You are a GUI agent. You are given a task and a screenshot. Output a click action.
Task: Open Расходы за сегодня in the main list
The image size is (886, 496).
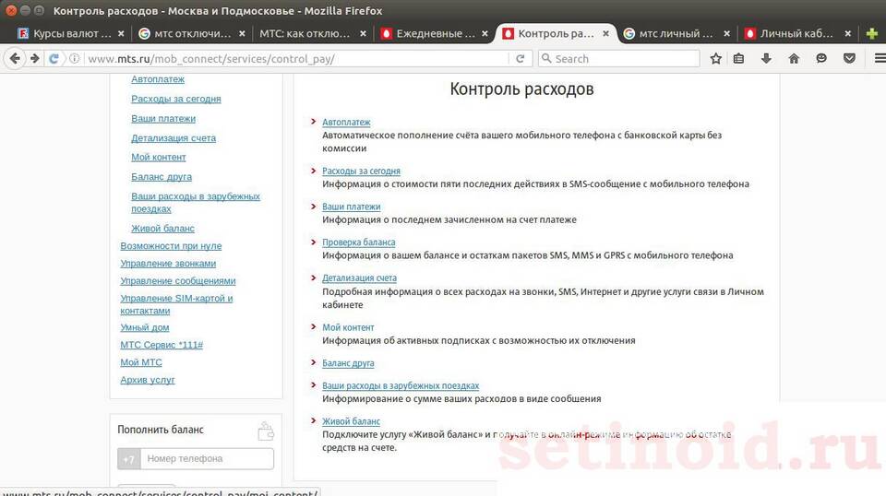coord(361,171)
